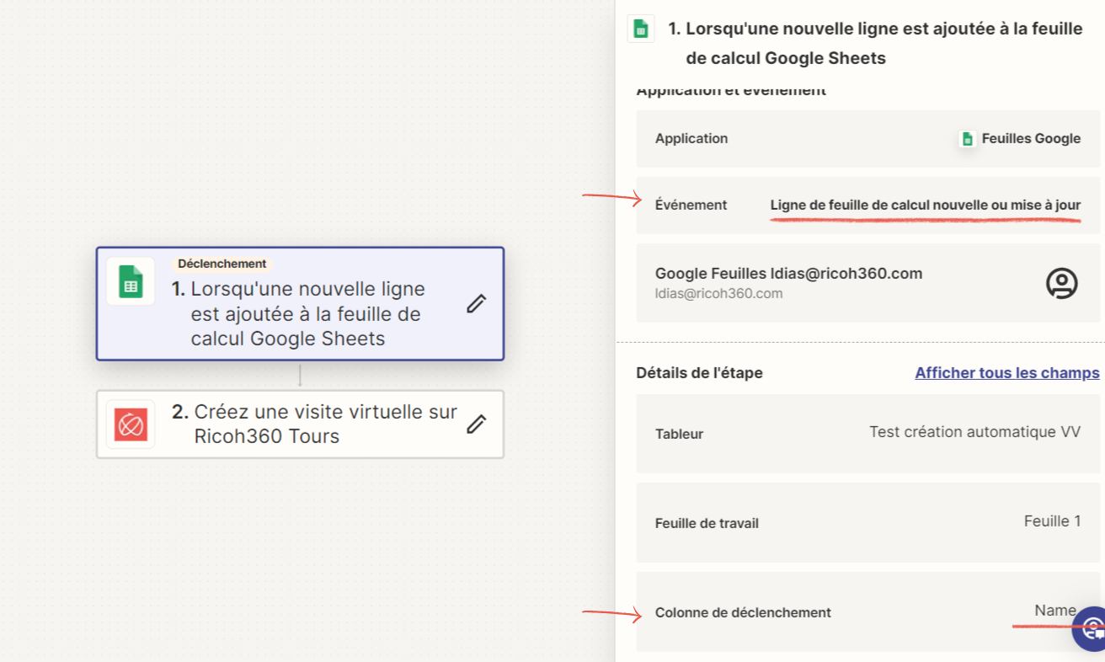This screenshot has width=1105, height=662.
Task: Select the Déclenchement trigger step card
Action: (300, 303)
